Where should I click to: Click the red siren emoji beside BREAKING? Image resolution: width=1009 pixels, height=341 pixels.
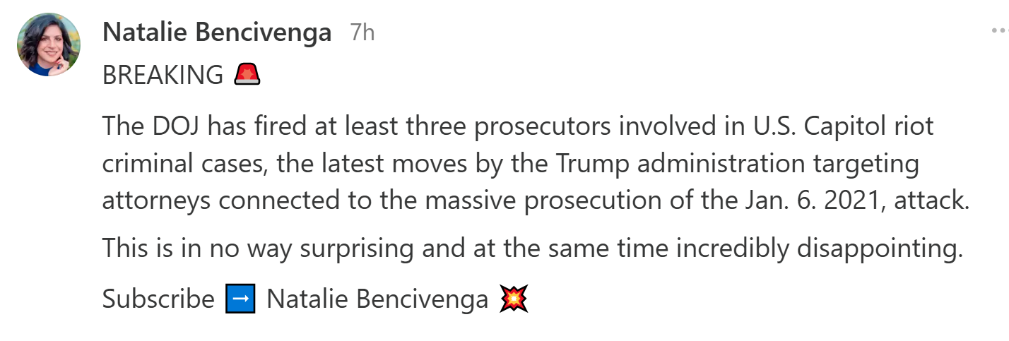[x=247, y=74]
